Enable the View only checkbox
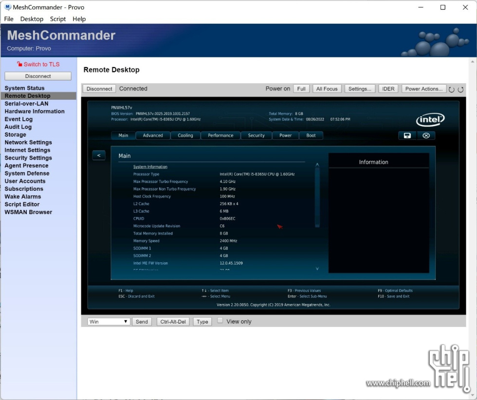 pos(220,321)
